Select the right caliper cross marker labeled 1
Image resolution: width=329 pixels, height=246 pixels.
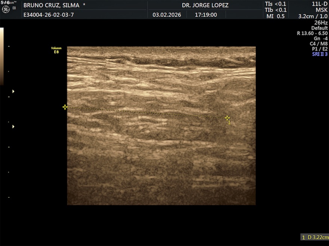[x=227, y=118]
